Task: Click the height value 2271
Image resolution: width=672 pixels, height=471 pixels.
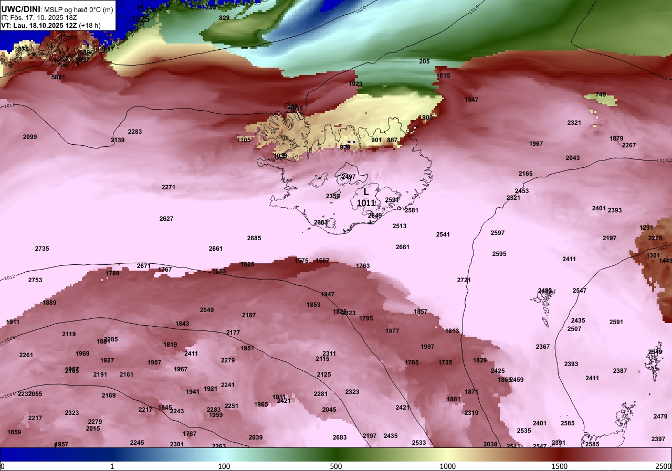Action: click(169, 187)
